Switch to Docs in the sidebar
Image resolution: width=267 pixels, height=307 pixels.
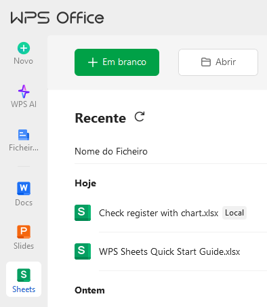(24, 195)
